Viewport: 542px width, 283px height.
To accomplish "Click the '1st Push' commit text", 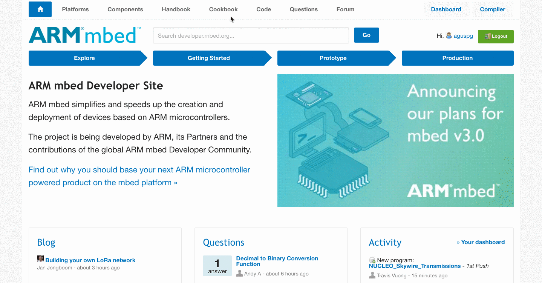I will (477, 266).
